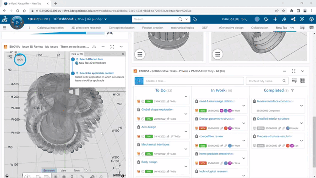Switch tasks to list view
316x178 pixels.
294,81
